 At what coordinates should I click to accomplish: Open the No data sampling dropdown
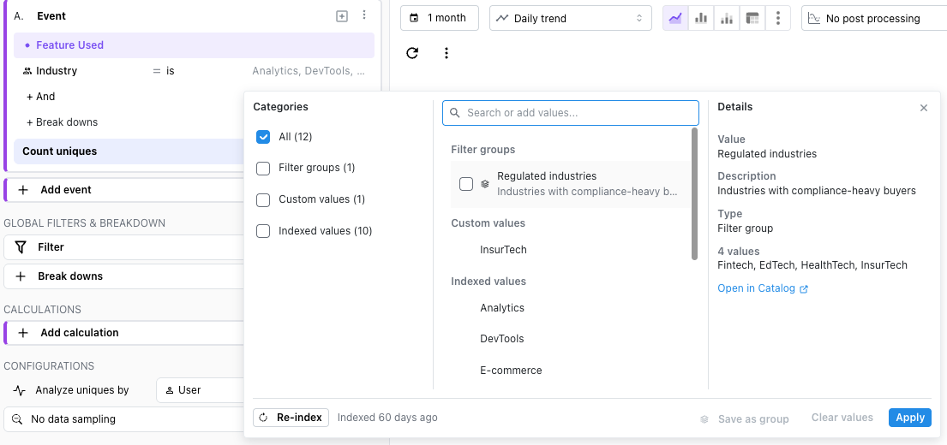coord(123,419)
